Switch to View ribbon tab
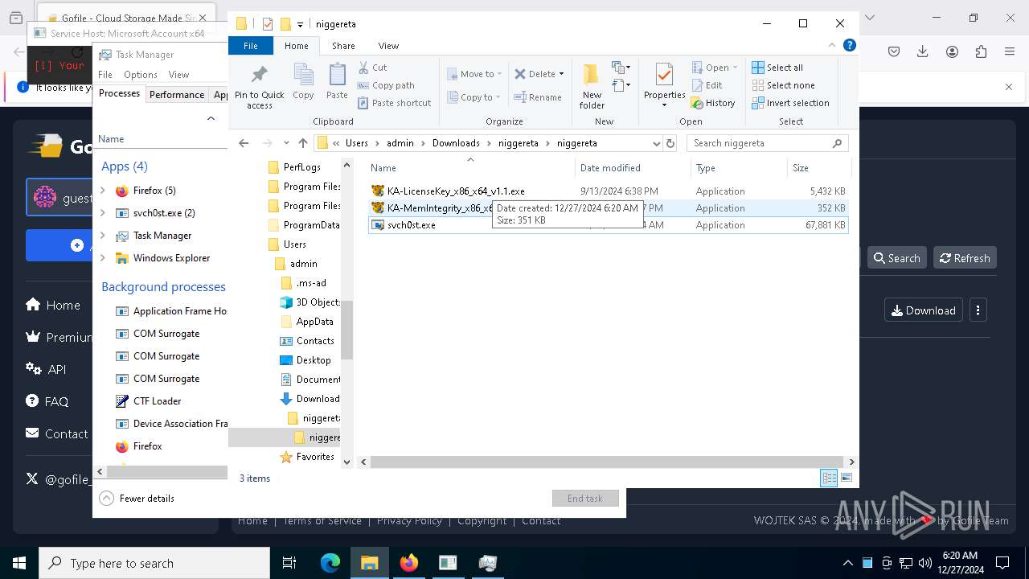Screen dimensions: 1029x579 click(x=388, y=46)
